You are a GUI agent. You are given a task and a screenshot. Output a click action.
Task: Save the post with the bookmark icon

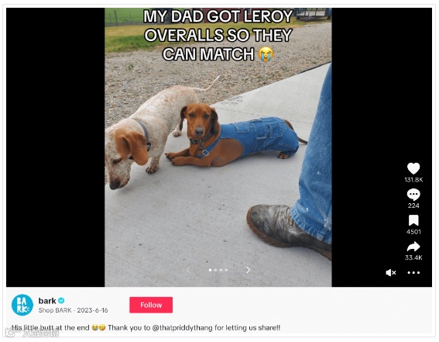click(x=413, y=220)
